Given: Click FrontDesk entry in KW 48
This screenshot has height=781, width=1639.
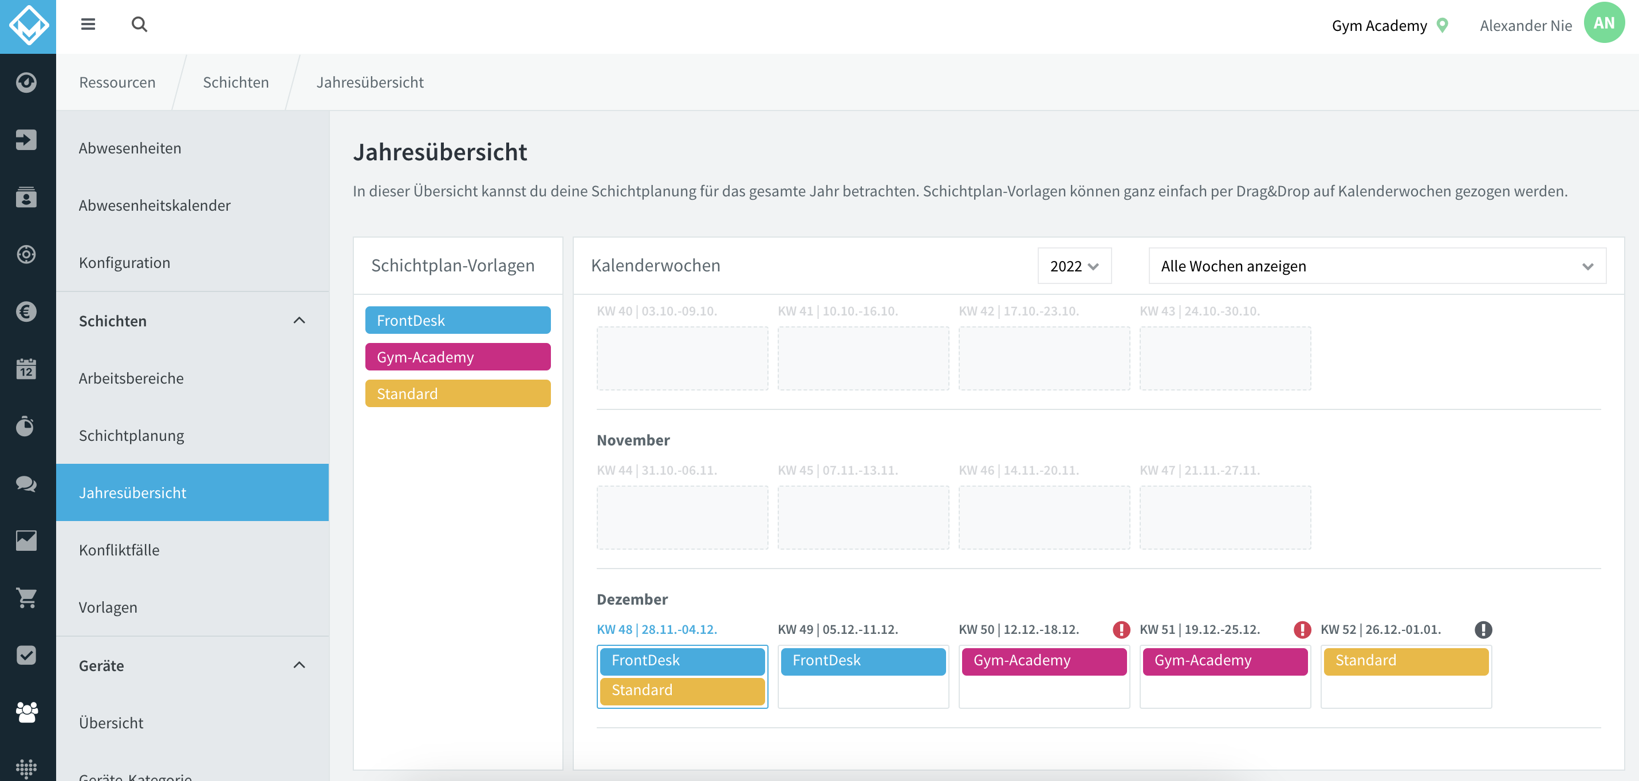Looking at the screenshot, I should click(682, 661).
